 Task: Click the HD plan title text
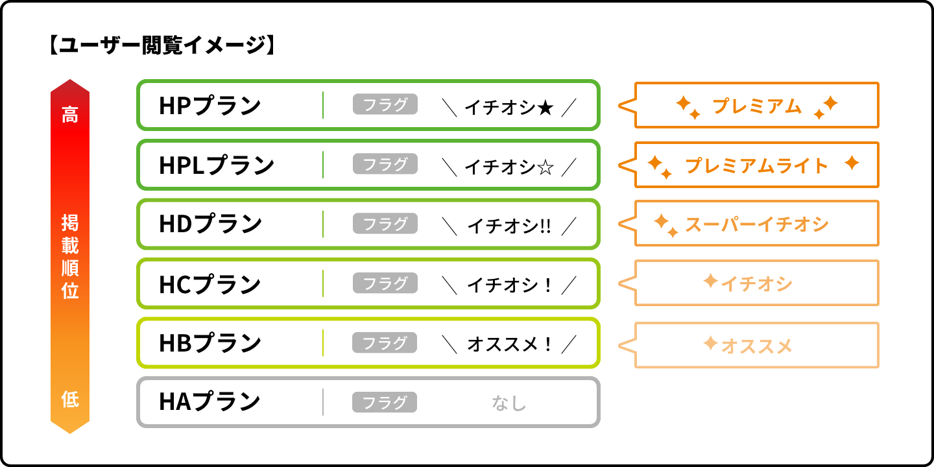(x=210, y=224)
